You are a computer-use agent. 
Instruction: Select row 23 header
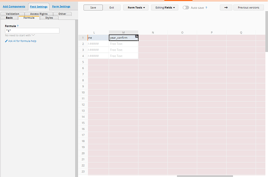(x=83, y=171)
